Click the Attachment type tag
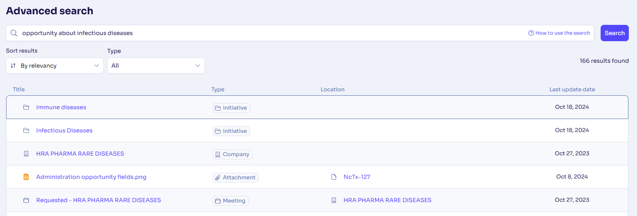The image size is (637, 216). pyautogui.click(x=236, y=178)
